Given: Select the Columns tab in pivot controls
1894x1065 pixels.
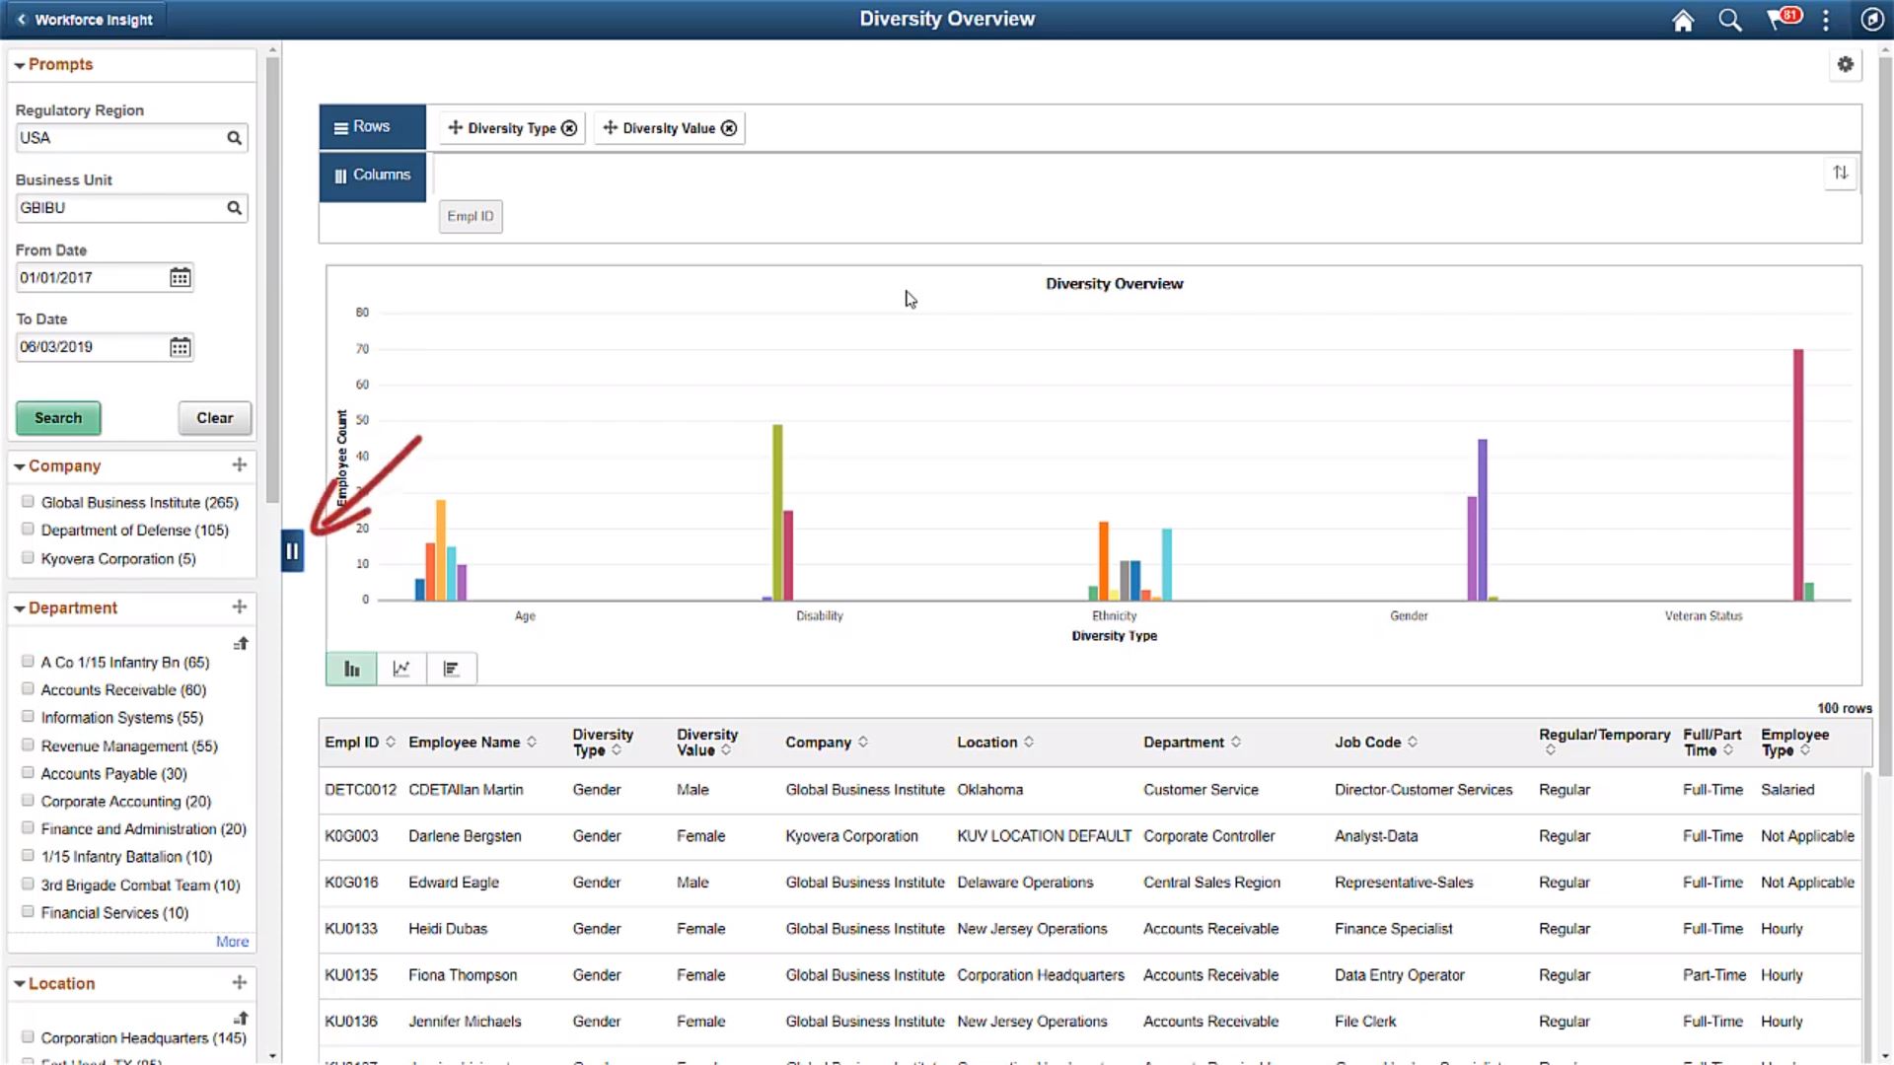Looking at the screenshot, I should (x=372, y=175).
